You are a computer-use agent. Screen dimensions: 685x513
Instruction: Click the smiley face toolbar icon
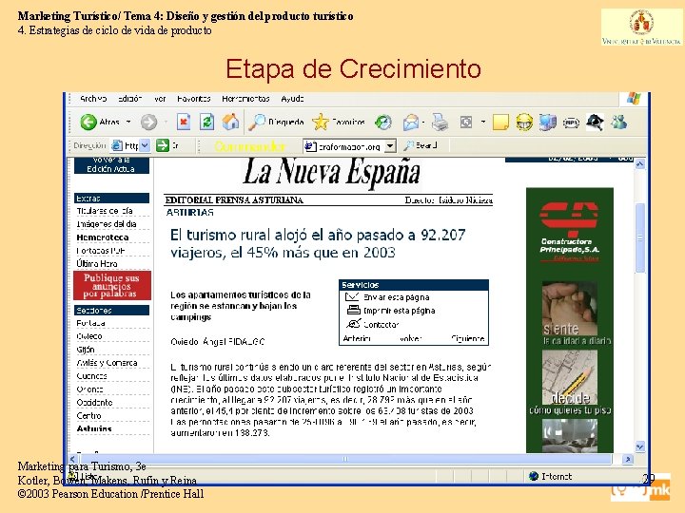(x=524, y=123)
